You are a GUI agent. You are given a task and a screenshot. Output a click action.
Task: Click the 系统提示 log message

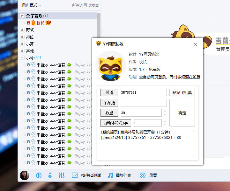pos(136,132)
